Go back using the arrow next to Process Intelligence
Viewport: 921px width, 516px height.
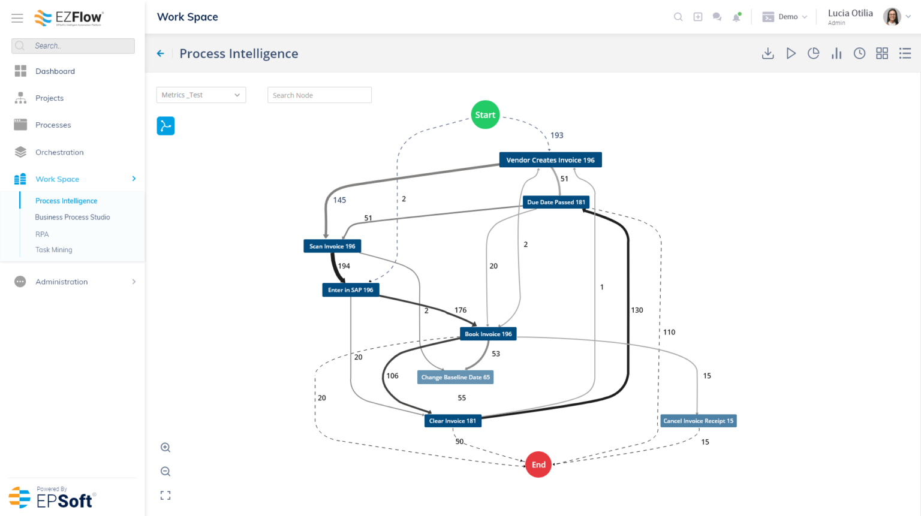(160, 53)
